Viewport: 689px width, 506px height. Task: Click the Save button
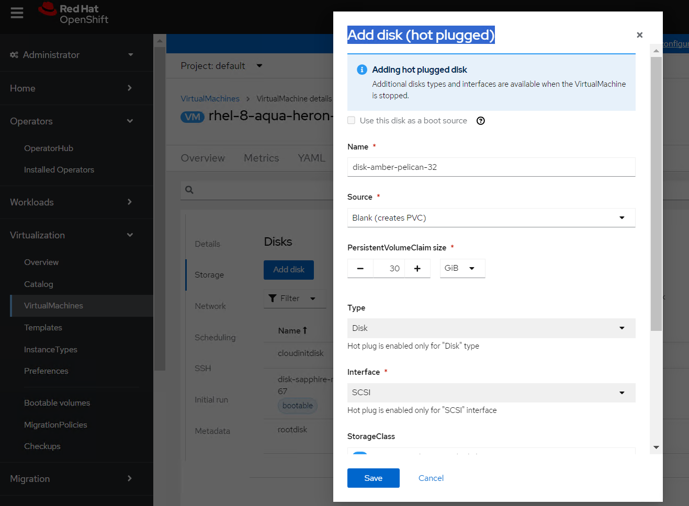pyautogui.click(x=374, y=478)
